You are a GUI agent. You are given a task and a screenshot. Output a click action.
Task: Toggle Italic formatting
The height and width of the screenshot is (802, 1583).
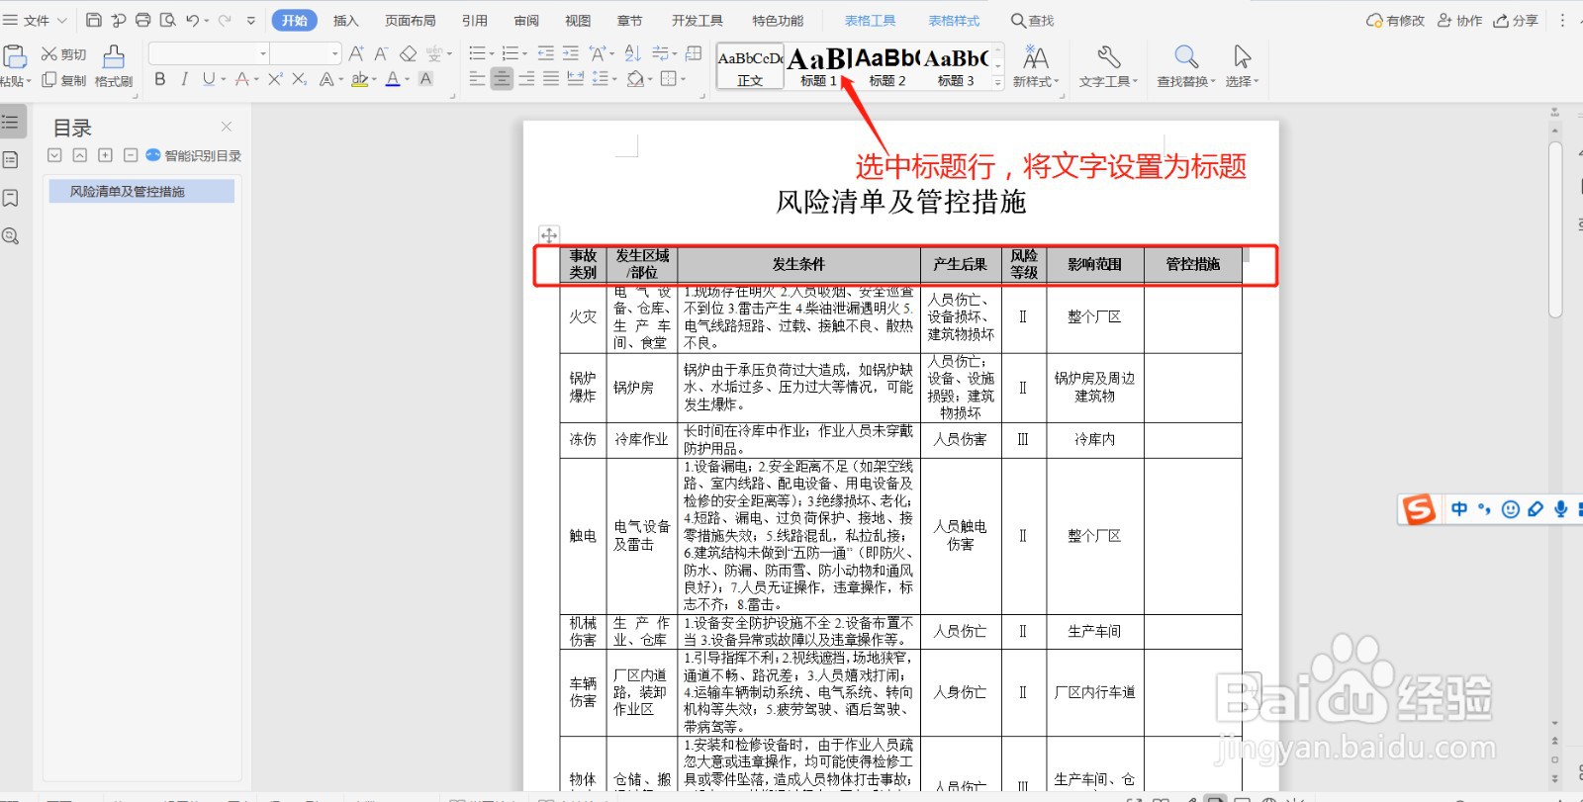click(x=184, y=79)
